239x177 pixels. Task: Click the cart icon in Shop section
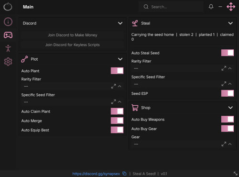point(135,108)
